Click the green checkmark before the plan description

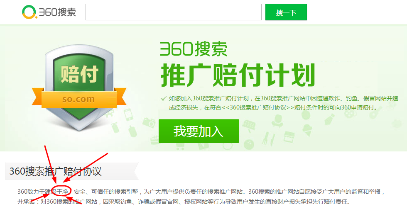pos(164,98)
